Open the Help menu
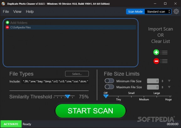181x128 pixels. pos(30,12)
